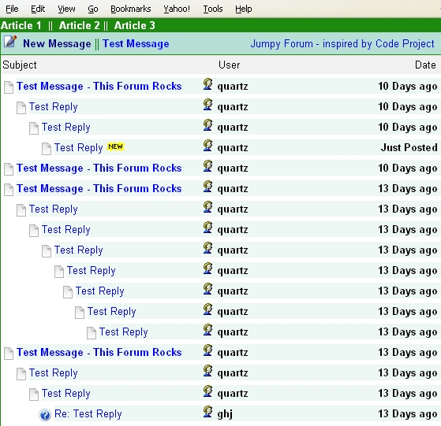Open the Tools menu

click(x=213, y=9)
